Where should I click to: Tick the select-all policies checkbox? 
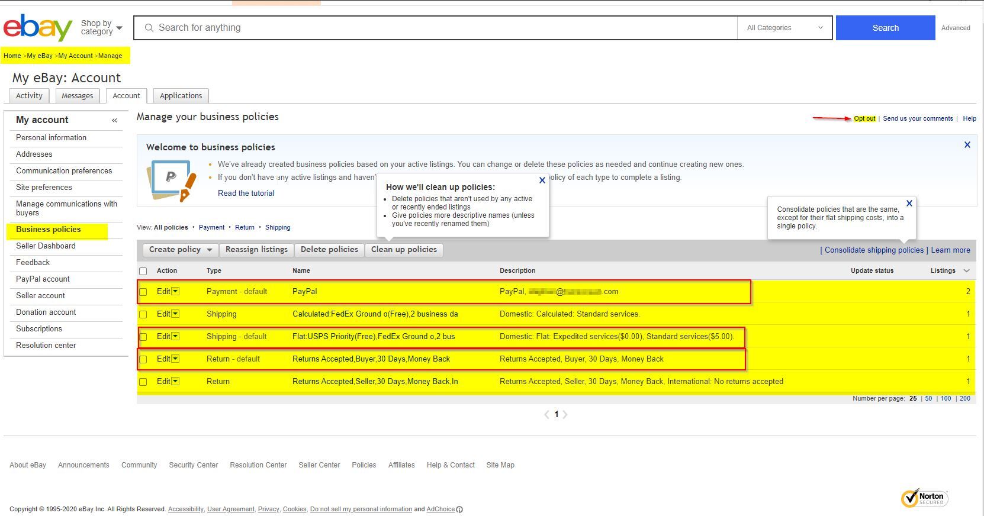pos(143,271)
